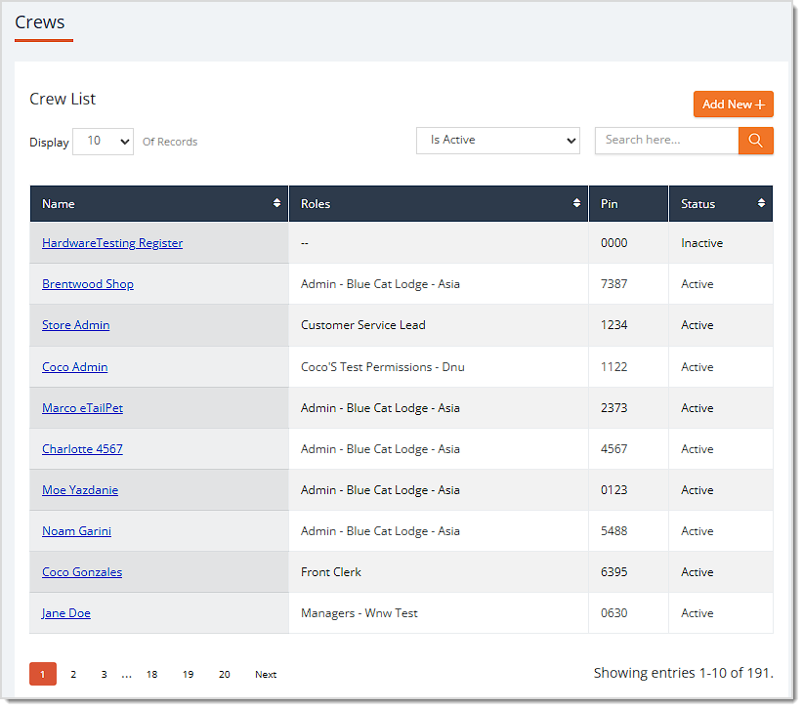803x709 pixels.
Task: Open Coco Admin crew link
Action: [75, 367]
